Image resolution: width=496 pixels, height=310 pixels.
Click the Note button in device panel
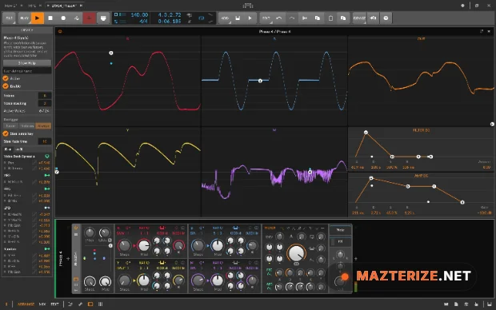click(340, 230)
